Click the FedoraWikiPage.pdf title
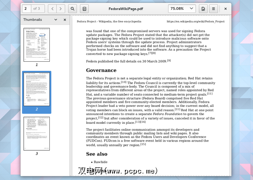Viewport: 253px width, 180px height. (126, 9)
